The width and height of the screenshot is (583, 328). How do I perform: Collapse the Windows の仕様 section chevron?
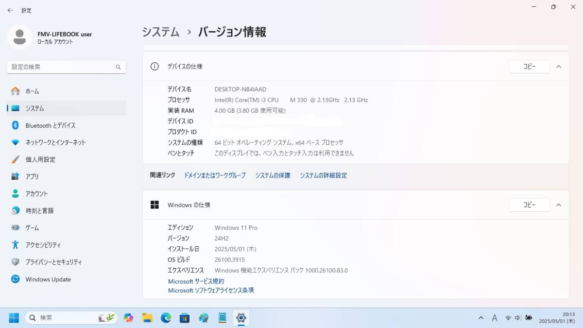coord(559,205)
